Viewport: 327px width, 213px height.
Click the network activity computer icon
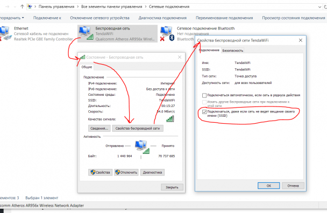click(x=142, y=147)
